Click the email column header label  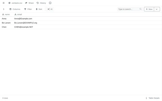point(19,15)
